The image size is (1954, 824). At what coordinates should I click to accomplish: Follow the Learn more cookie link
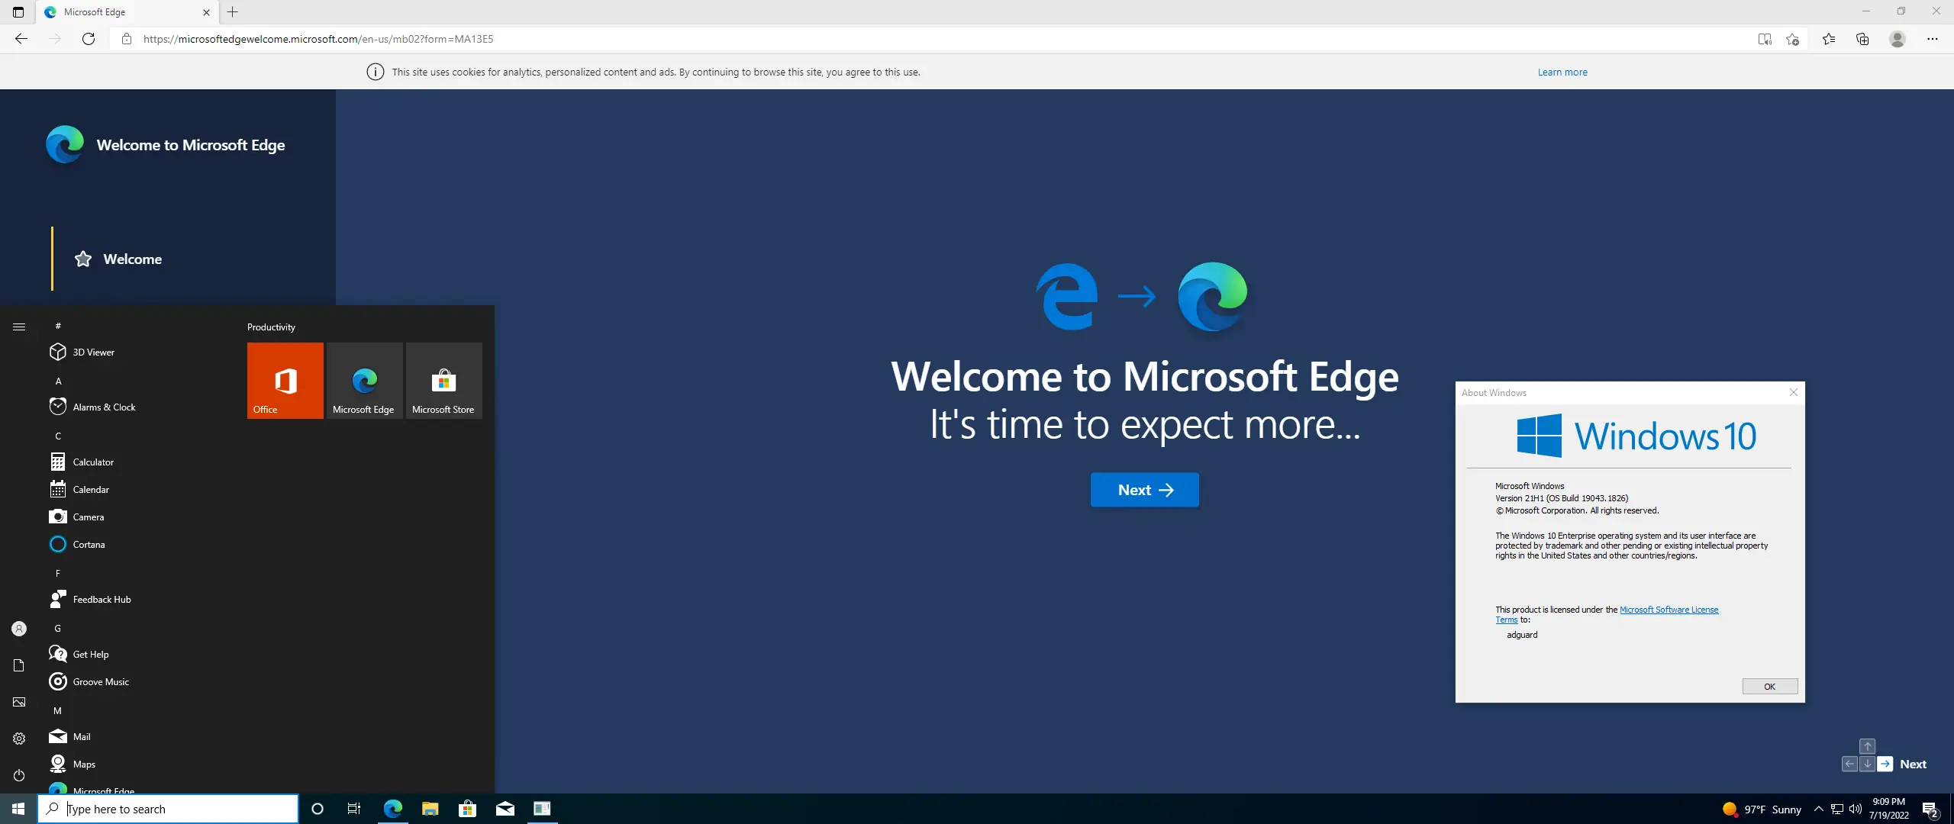(x=1562, y=72)
